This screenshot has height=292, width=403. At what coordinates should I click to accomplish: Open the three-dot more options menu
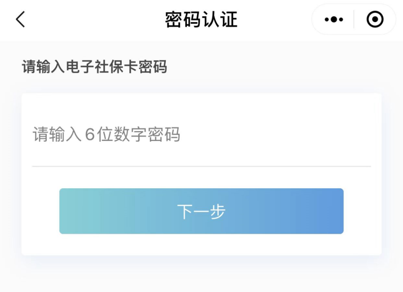[x=334, y=19]
